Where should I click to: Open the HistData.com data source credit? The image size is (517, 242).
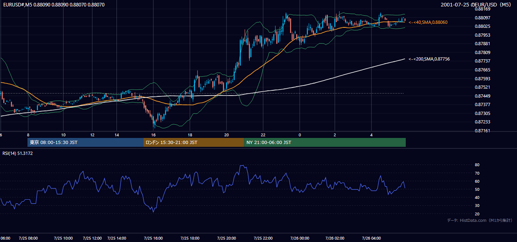[x=479, y=220]
